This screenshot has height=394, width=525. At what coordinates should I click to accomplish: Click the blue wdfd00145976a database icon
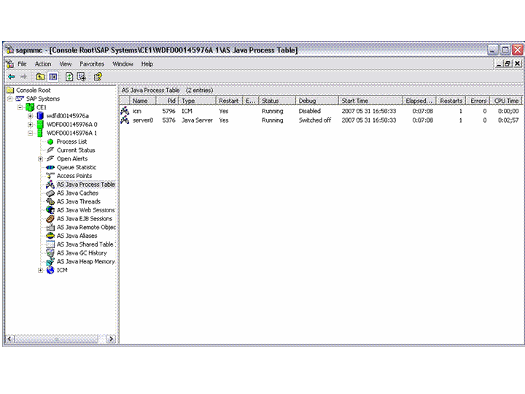pyautogui.click(x=40, y=115)
